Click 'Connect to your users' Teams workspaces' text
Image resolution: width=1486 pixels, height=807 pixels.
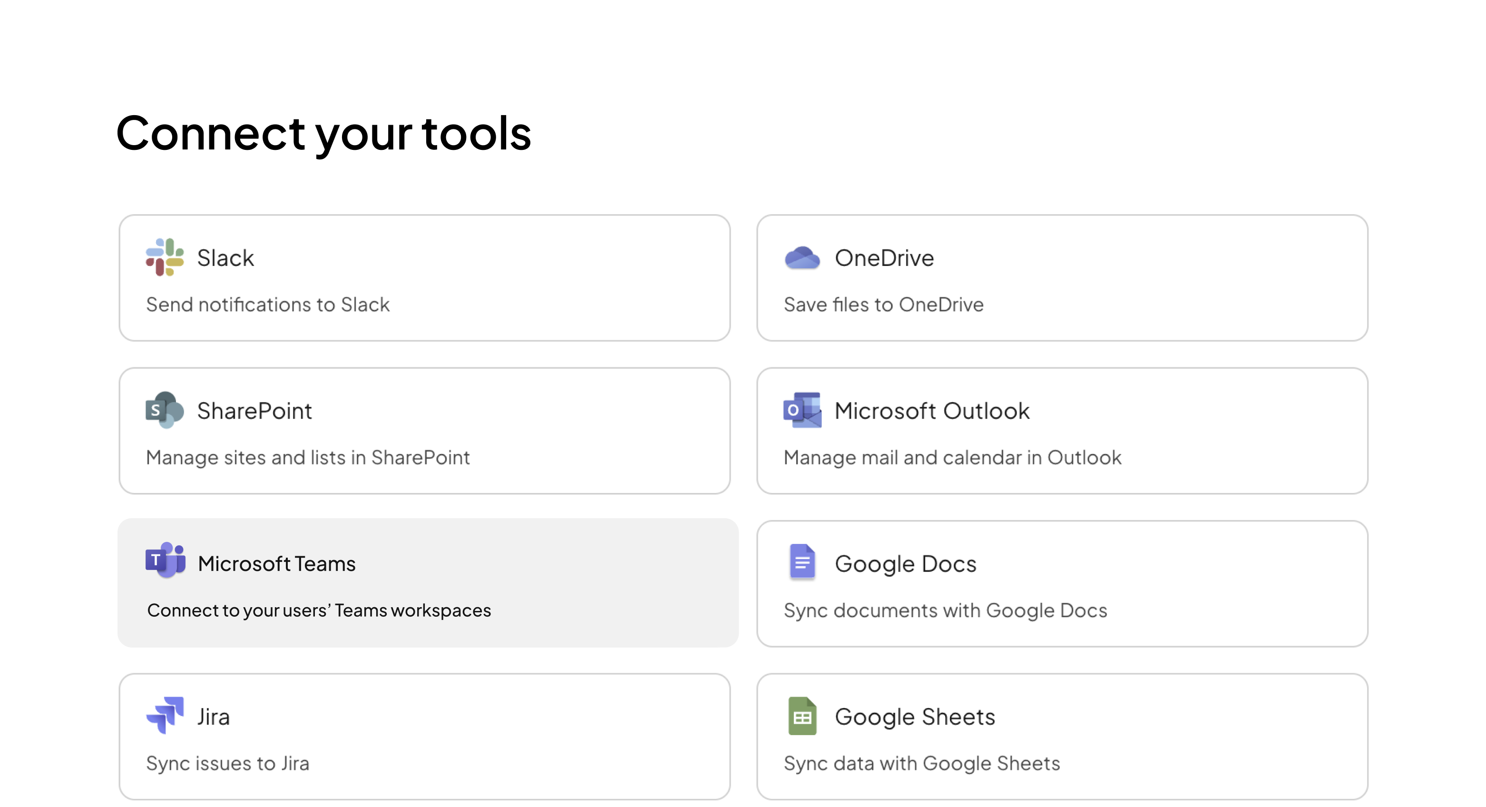[319, 610]
